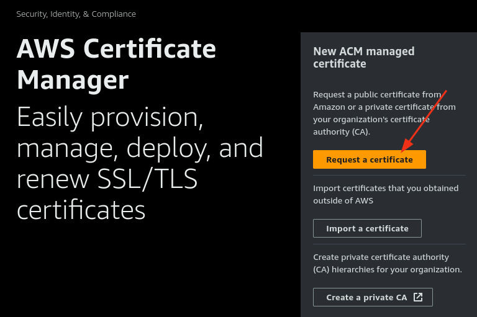Viewport: 477px width, 317px height.
Task: Click the "Request a public certificate from" text
Action: (x=377, y=94)
